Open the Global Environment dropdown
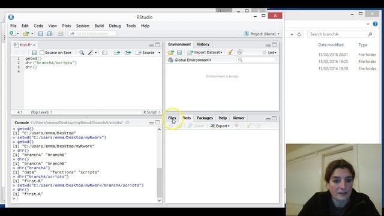The height and width of the screenshot is (216, 384). click(x=190, y=60)
